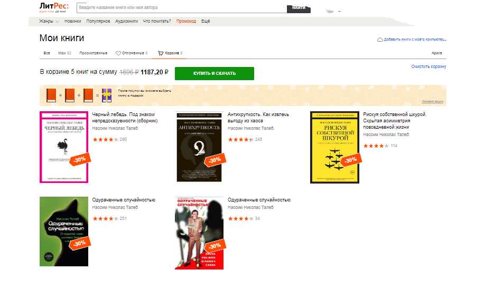Select the Промокод menu item
Screen dimensions: 484x289
(x=186, y=21)
